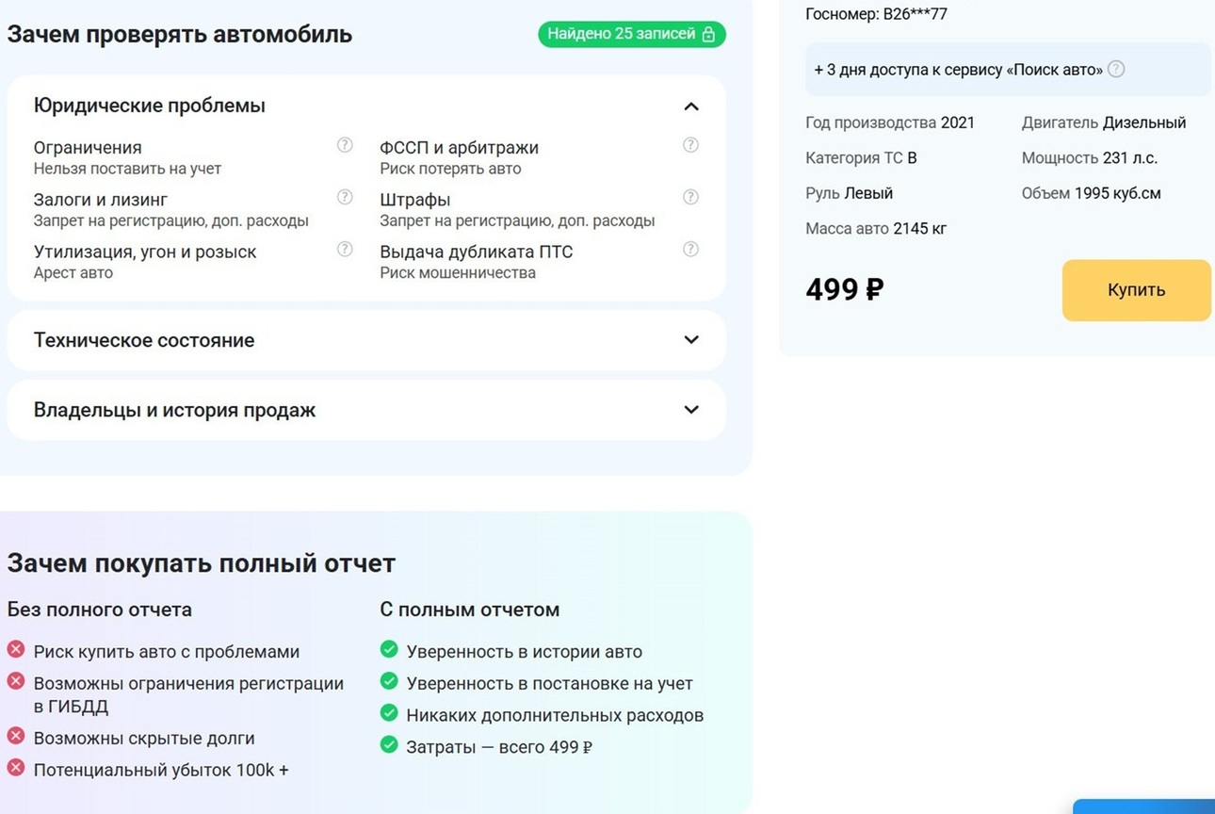Click Без полного отчета column heading
The height and width of the screenshot is (814, 1215).
(100, 610)
